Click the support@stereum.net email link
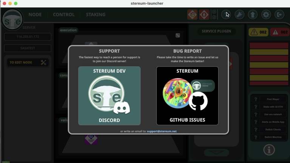290x163 pixels. click(162, 131)
